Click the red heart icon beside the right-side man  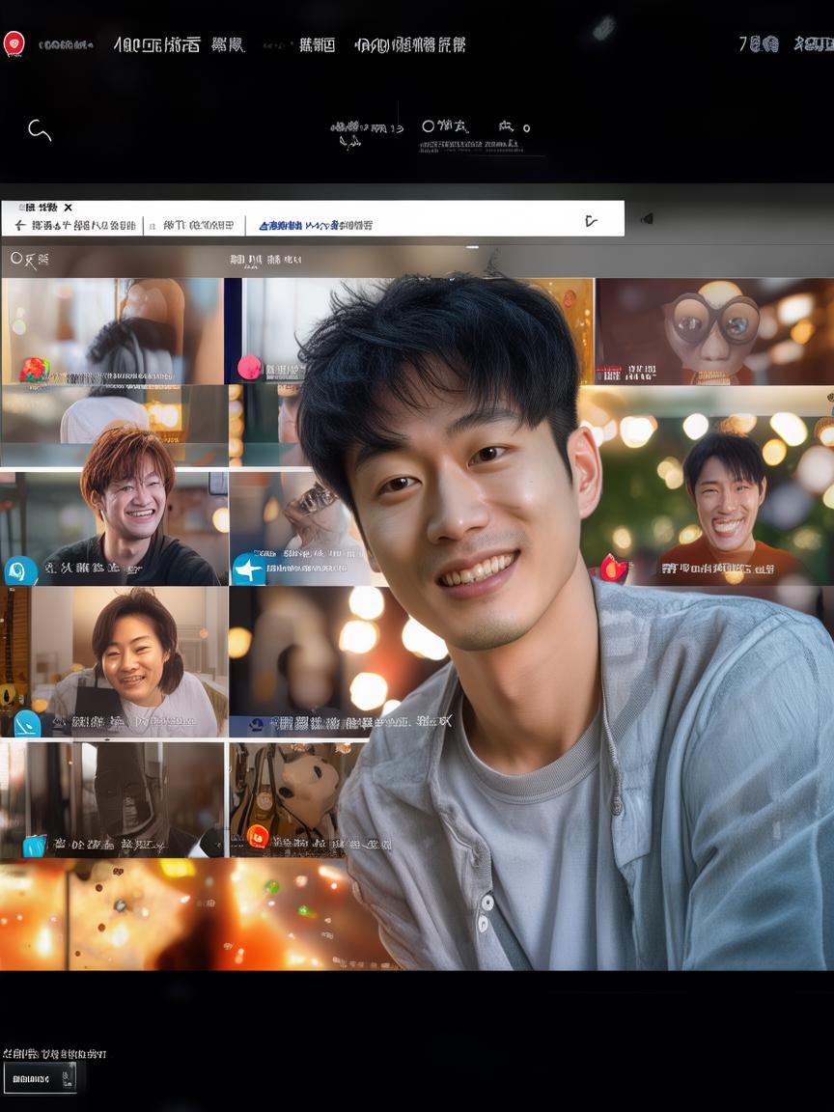[614, 568]
